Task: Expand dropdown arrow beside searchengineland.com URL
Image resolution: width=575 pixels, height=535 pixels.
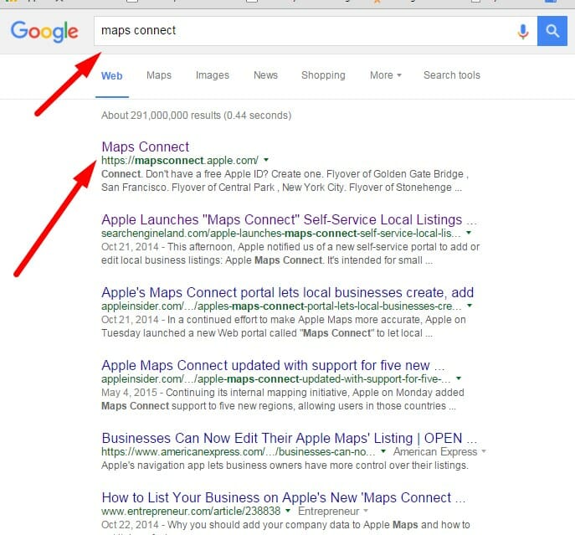Action: pyautogui.click(x=469, y=233)
